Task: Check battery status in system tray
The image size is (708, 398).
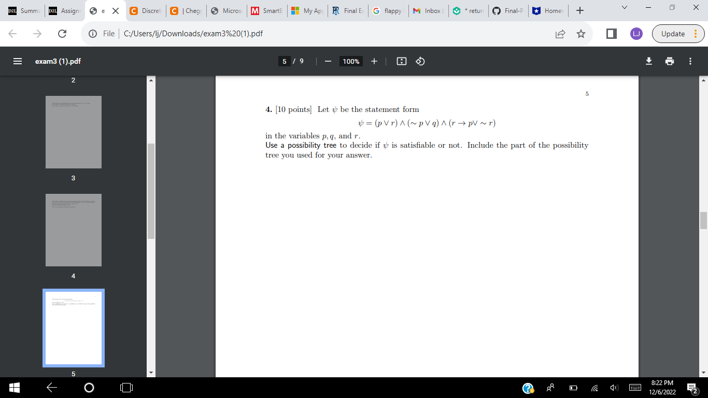Action: pos(574,388)
